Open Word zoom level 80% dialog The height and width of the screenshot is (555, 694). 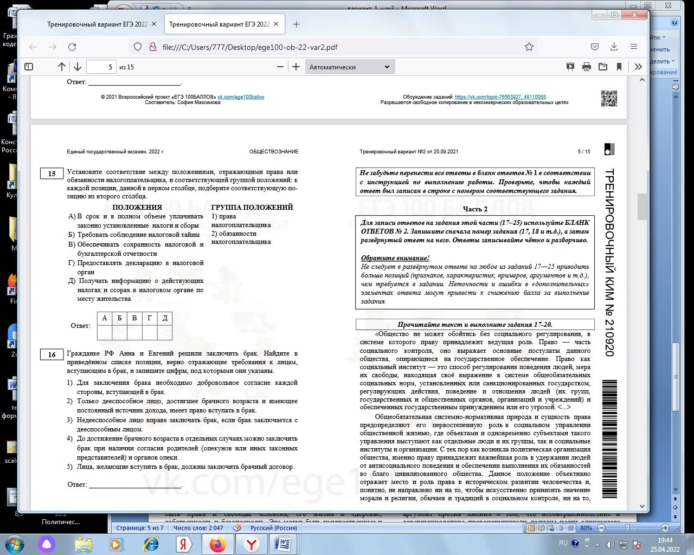point(586,528)
